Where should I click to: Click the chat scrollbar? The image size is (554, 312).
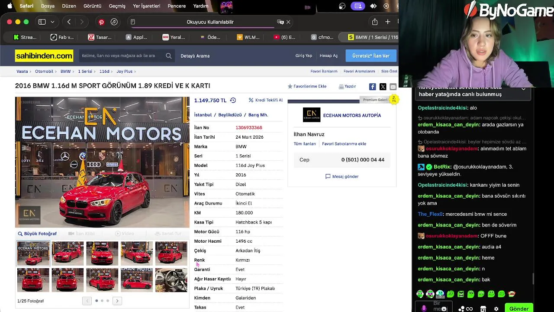(x=533, y=279)
